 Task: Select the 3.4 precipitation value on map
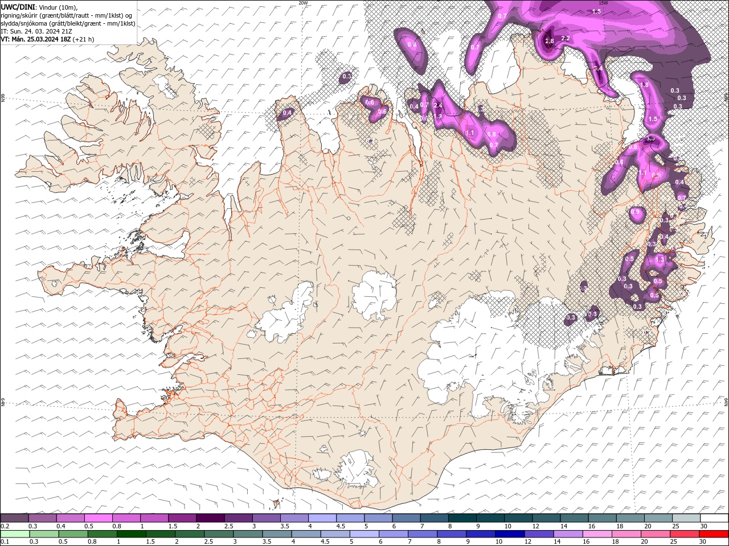pos(598,68)
